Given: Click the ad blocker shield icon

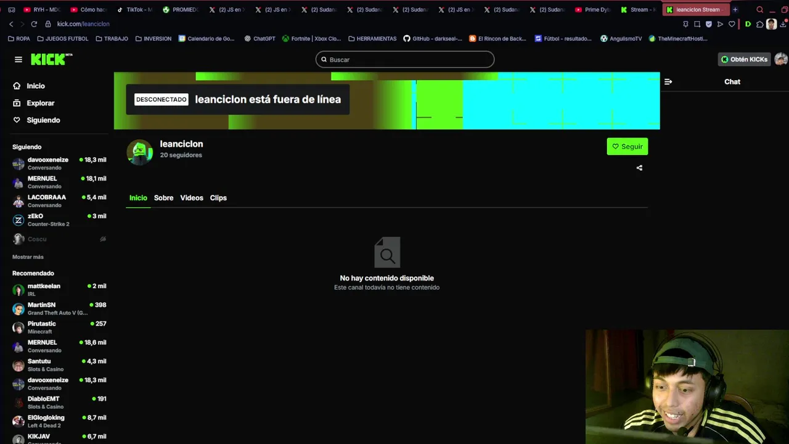Looking at the screenshot, I should click(709, 24).
